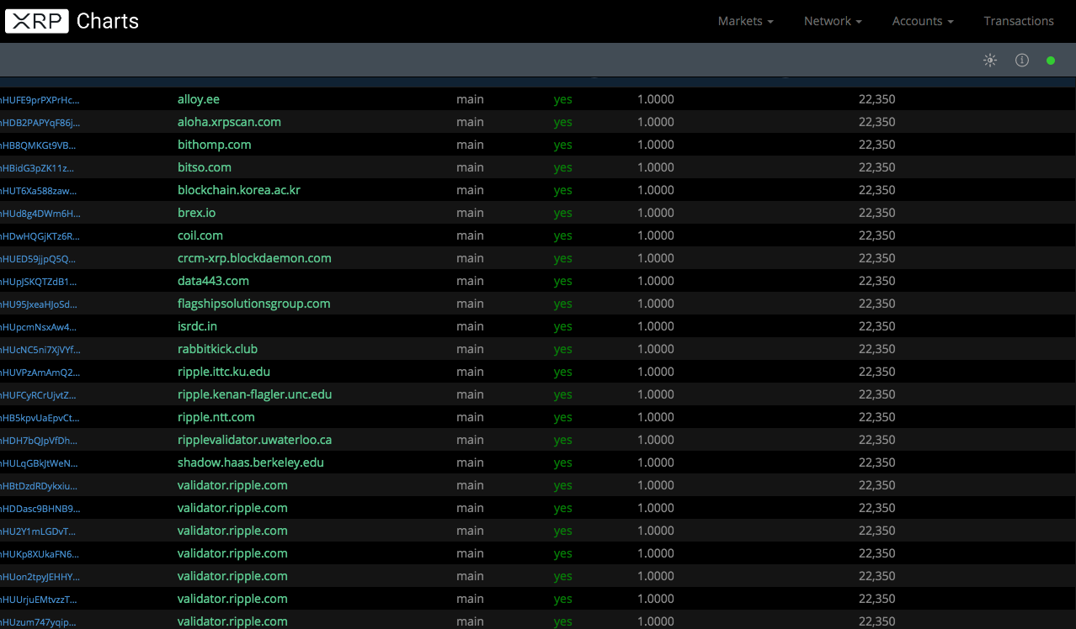Open public key starting nHUVPzAmAmQ2
The height and width of the screenshot is (629, 1076).
coord(40,373)
